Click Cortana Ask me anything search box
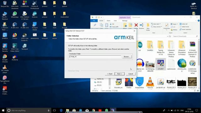201x113 pixels. 29,110
